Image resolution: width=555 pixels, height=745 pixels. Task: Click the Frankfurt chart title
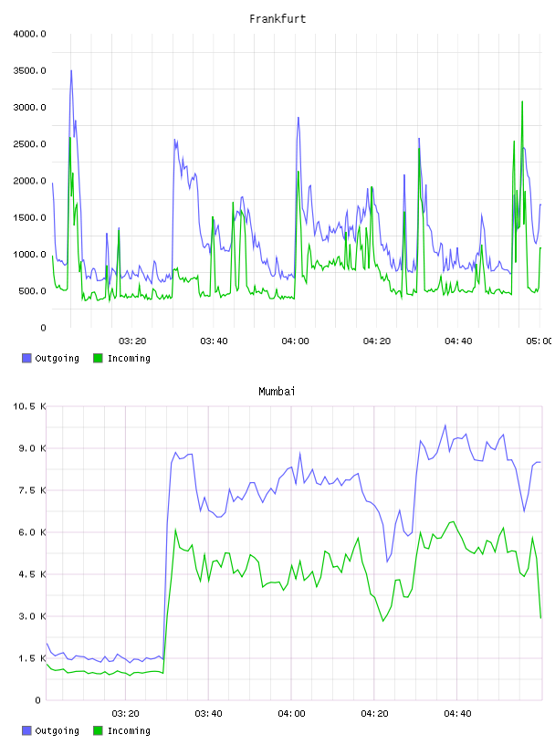[x=277, y=19]
